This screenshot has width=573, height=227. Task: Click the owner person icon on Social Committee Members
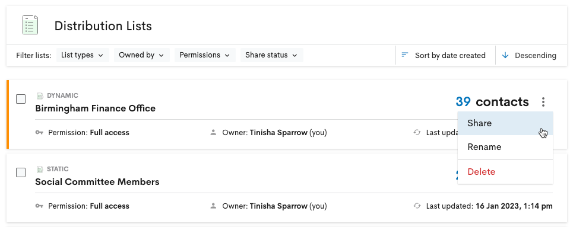pyautogui.click(x=213, y=206)
